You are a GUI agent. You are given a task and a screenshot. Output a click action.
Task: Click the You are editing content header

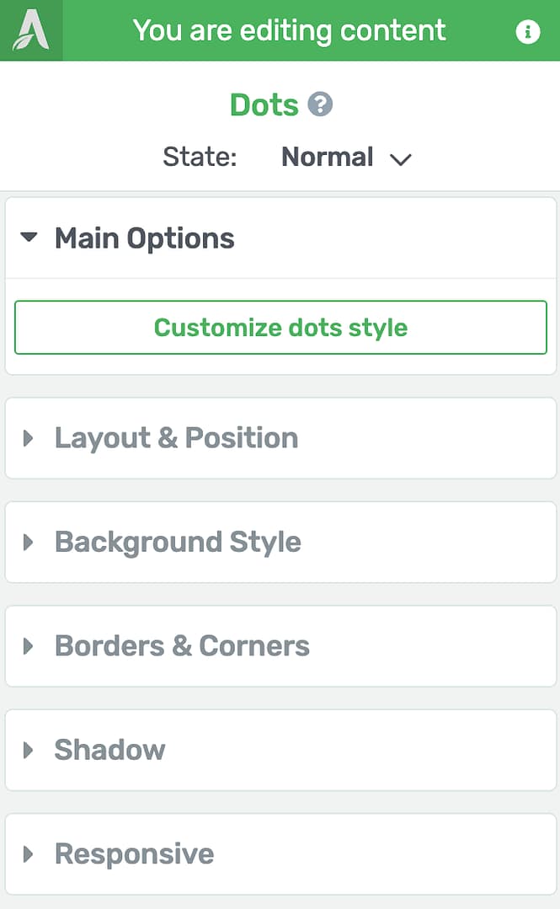pyautogui.click(x=290, y=30)
